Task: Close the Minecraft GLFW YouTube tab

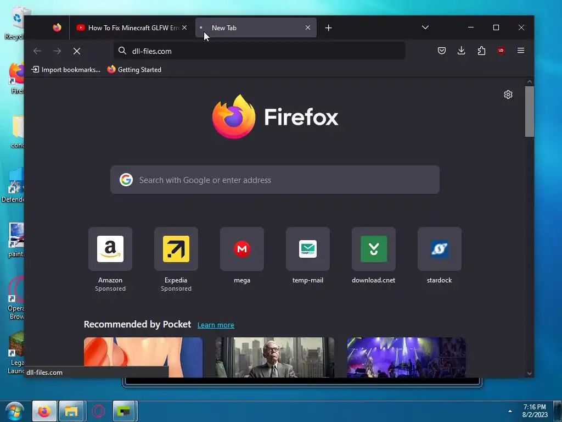Action: coord(184,27)
